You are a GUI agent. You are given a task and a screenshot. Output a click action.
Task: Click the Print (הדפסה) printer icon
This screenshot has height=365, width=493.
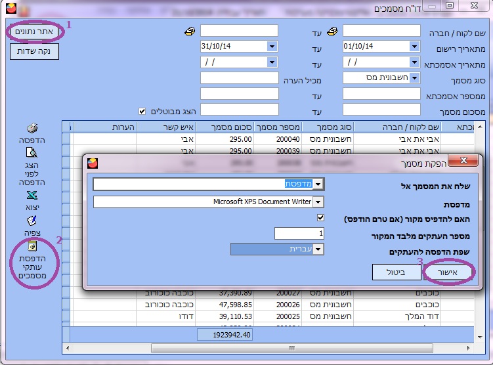(32, 129)
